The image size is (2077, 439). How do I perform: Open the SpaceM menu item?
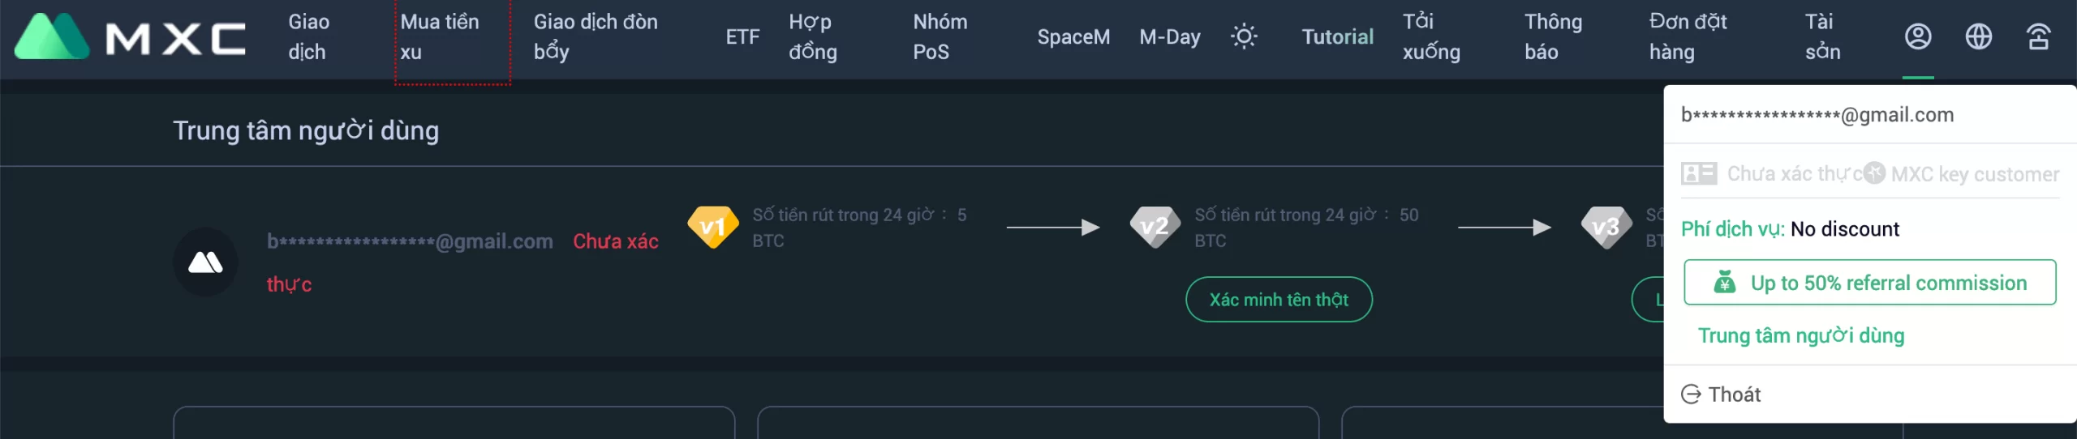[1073, 36]
